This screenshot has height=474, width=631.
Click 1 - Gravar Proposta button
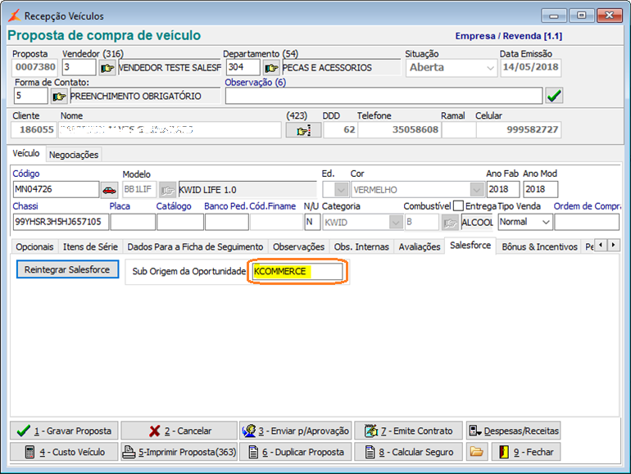point(64,431)
